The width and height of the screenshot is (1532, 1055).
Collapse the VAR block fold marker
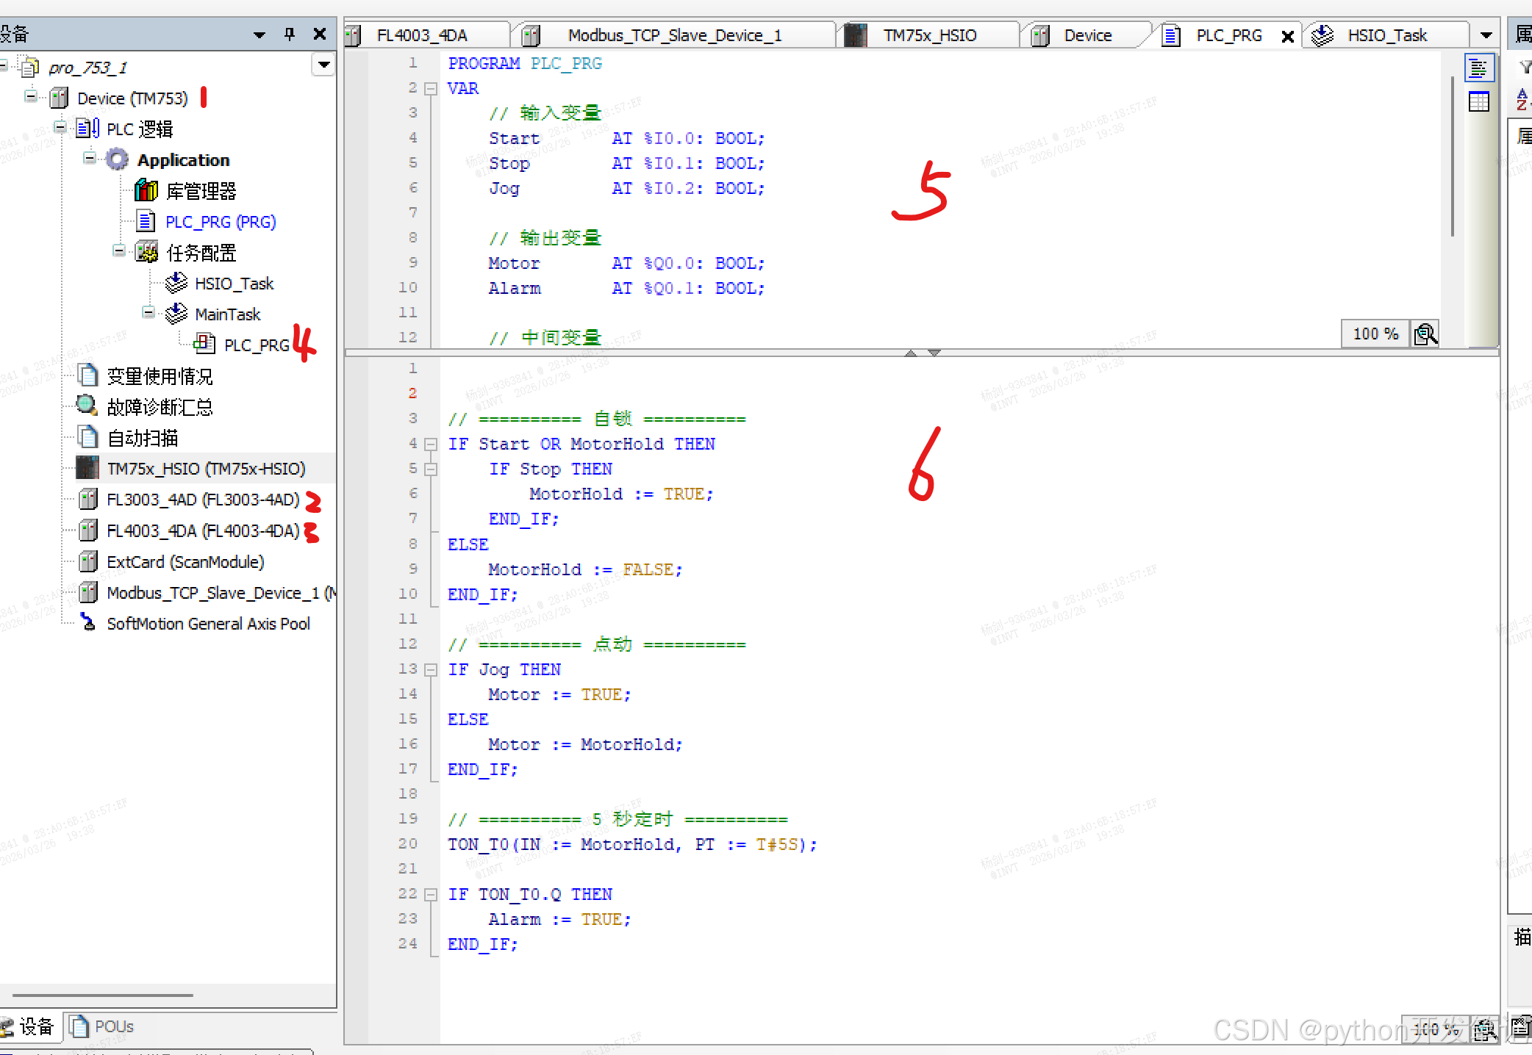(x=432, y=89)
